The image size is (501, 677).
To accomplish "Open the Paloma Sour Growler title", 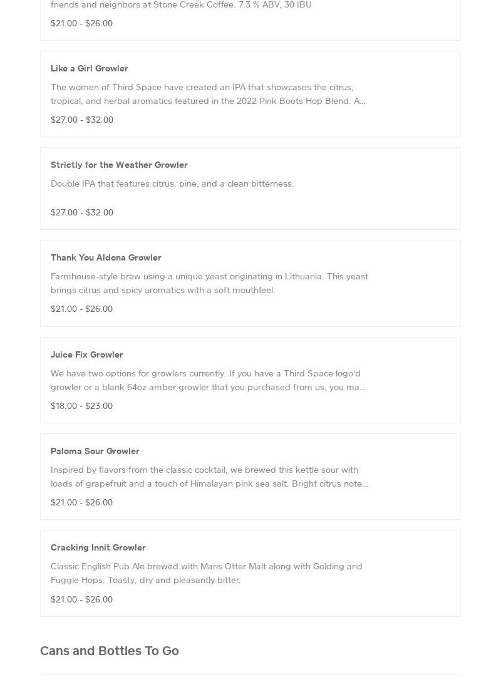I will [x=95, y=451].
